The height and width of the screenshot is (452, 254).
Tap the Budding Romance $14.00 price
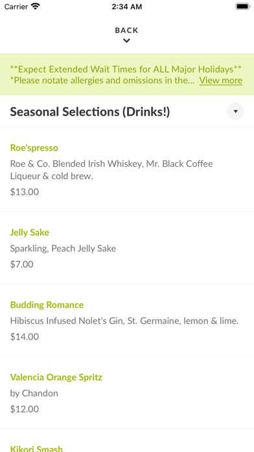25,336
